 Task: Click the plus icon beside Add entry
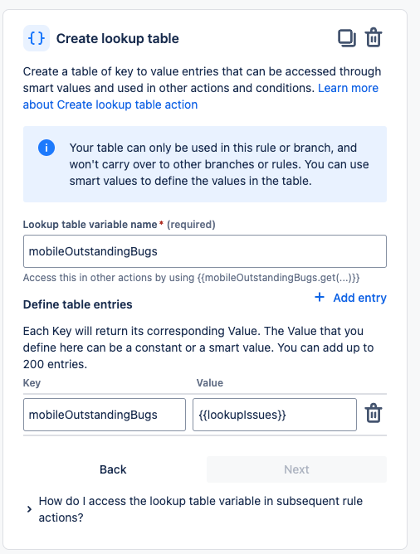[320, 297]
